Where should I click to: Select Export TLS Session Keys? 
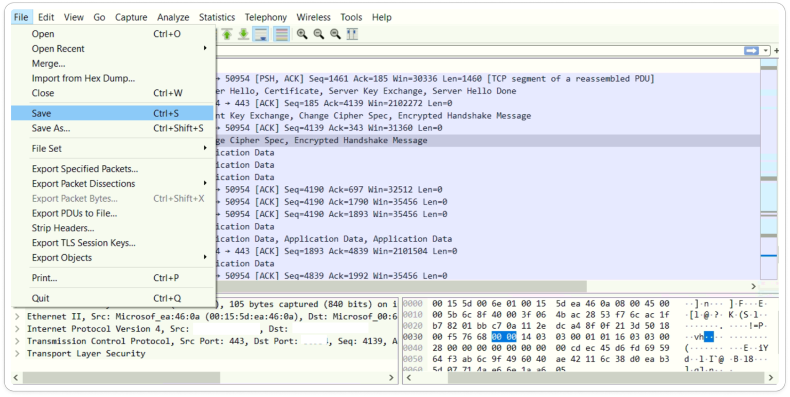pyautogui.click(x=83, y=242)
